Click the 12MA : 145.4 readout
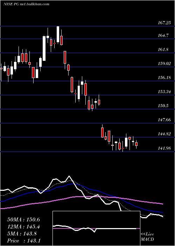175x246 pixels. click(23, 227)
